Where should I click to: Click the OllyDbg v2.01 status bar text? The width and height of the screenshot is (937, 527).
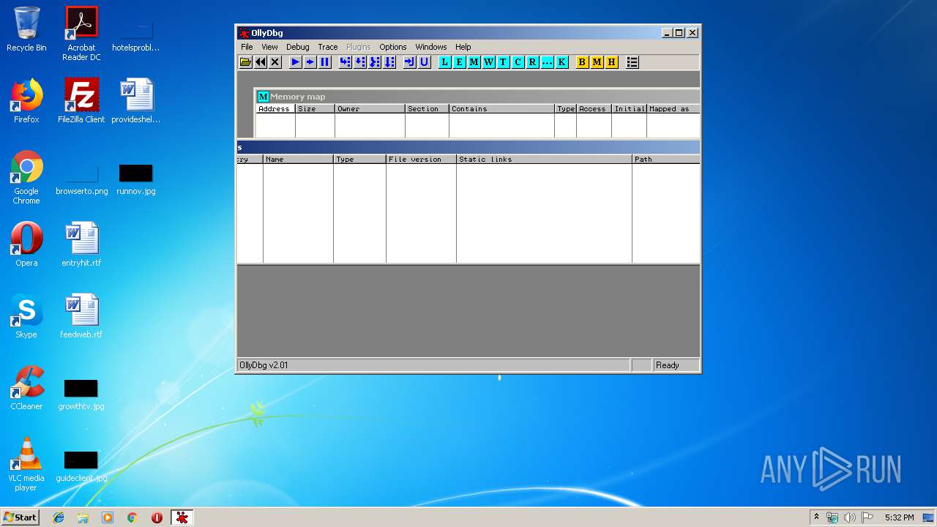pos(264,365)
